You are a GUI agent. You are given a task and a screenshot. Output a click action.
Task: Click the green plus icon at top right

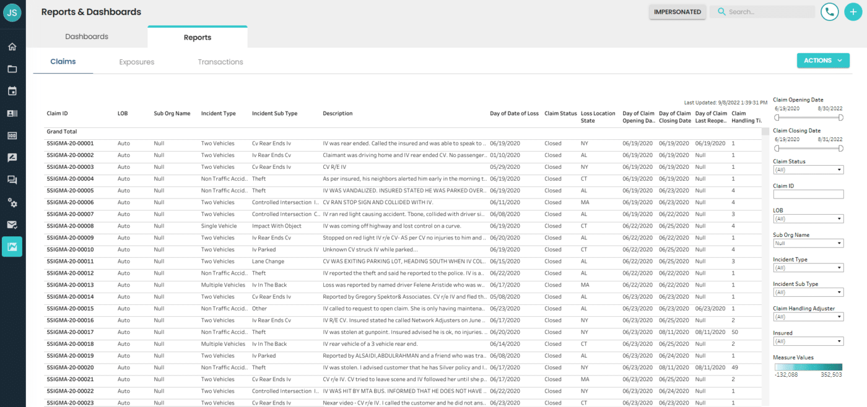(x=853, y=11)
